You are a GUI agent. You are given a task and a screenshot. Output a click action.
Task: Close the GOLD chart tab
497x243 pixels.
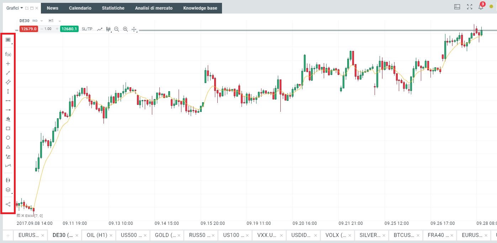click(179, 236)
